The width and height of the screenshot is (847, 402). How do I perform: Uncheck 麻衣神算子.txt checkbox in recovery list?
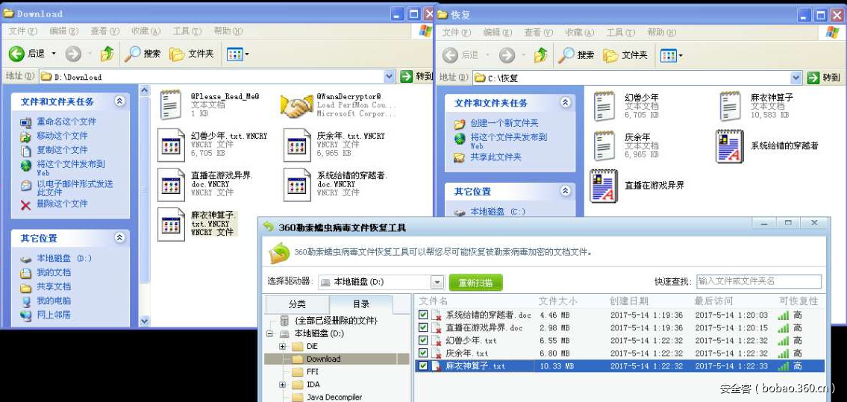423,366
